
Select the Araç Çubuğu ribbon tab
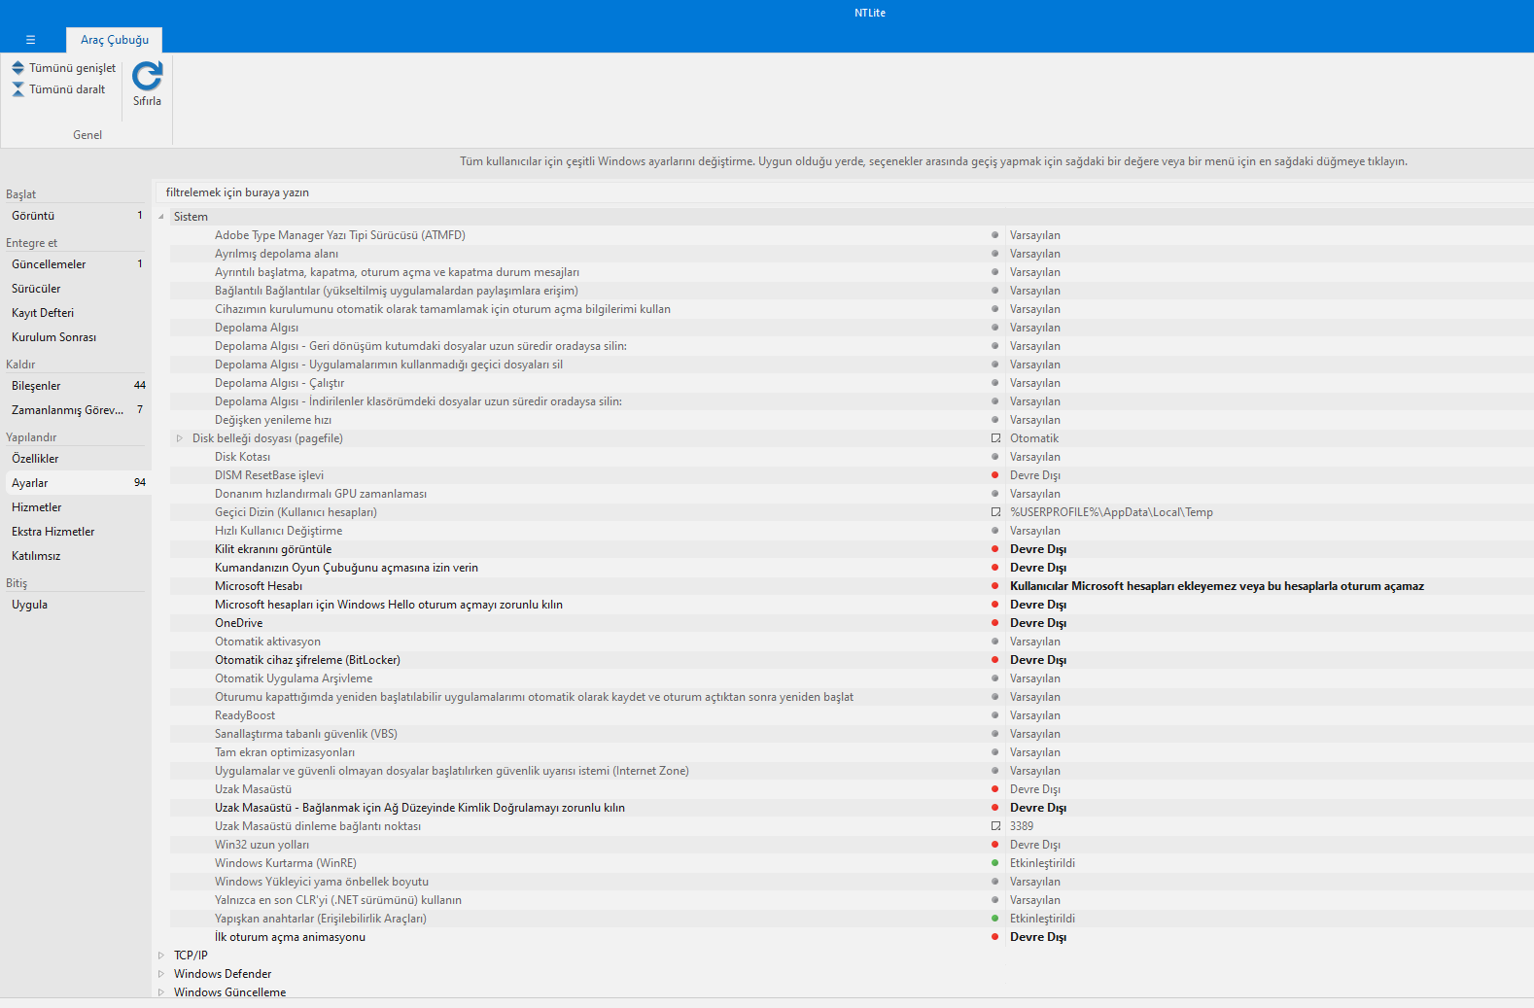(x=115, y=40)
